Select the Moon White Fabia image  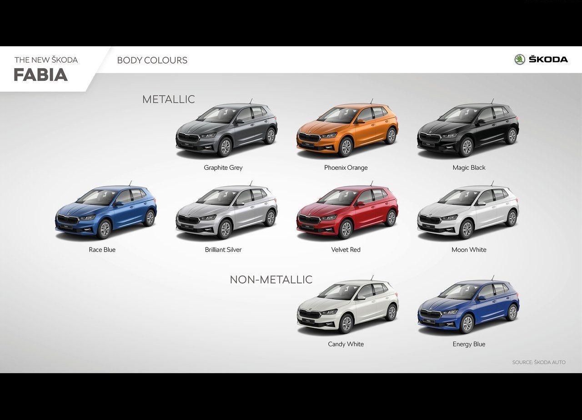click(468, 212)
